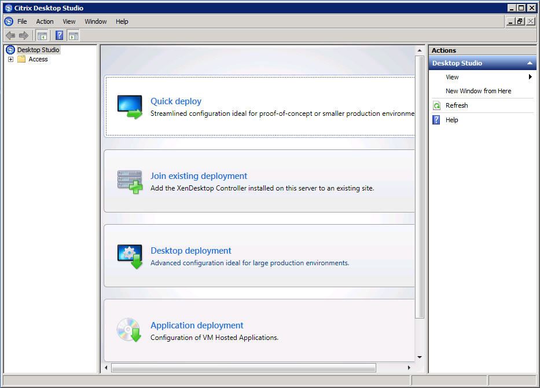Click the blue Help toolbar icon
The height and width of the screenshot is (388, 540).
[59, 35]
